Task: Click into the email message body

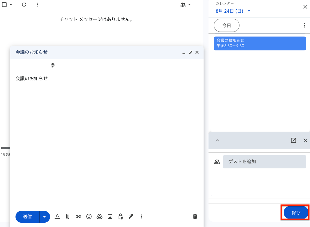Action: [x=107, y=146]
